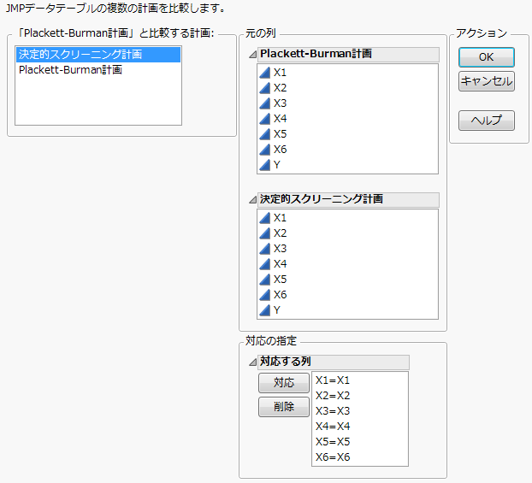Collapse the 対応する列 outline
Image resolution: width=532 pixels, height=483 pixels.
(x=252, y=362)
